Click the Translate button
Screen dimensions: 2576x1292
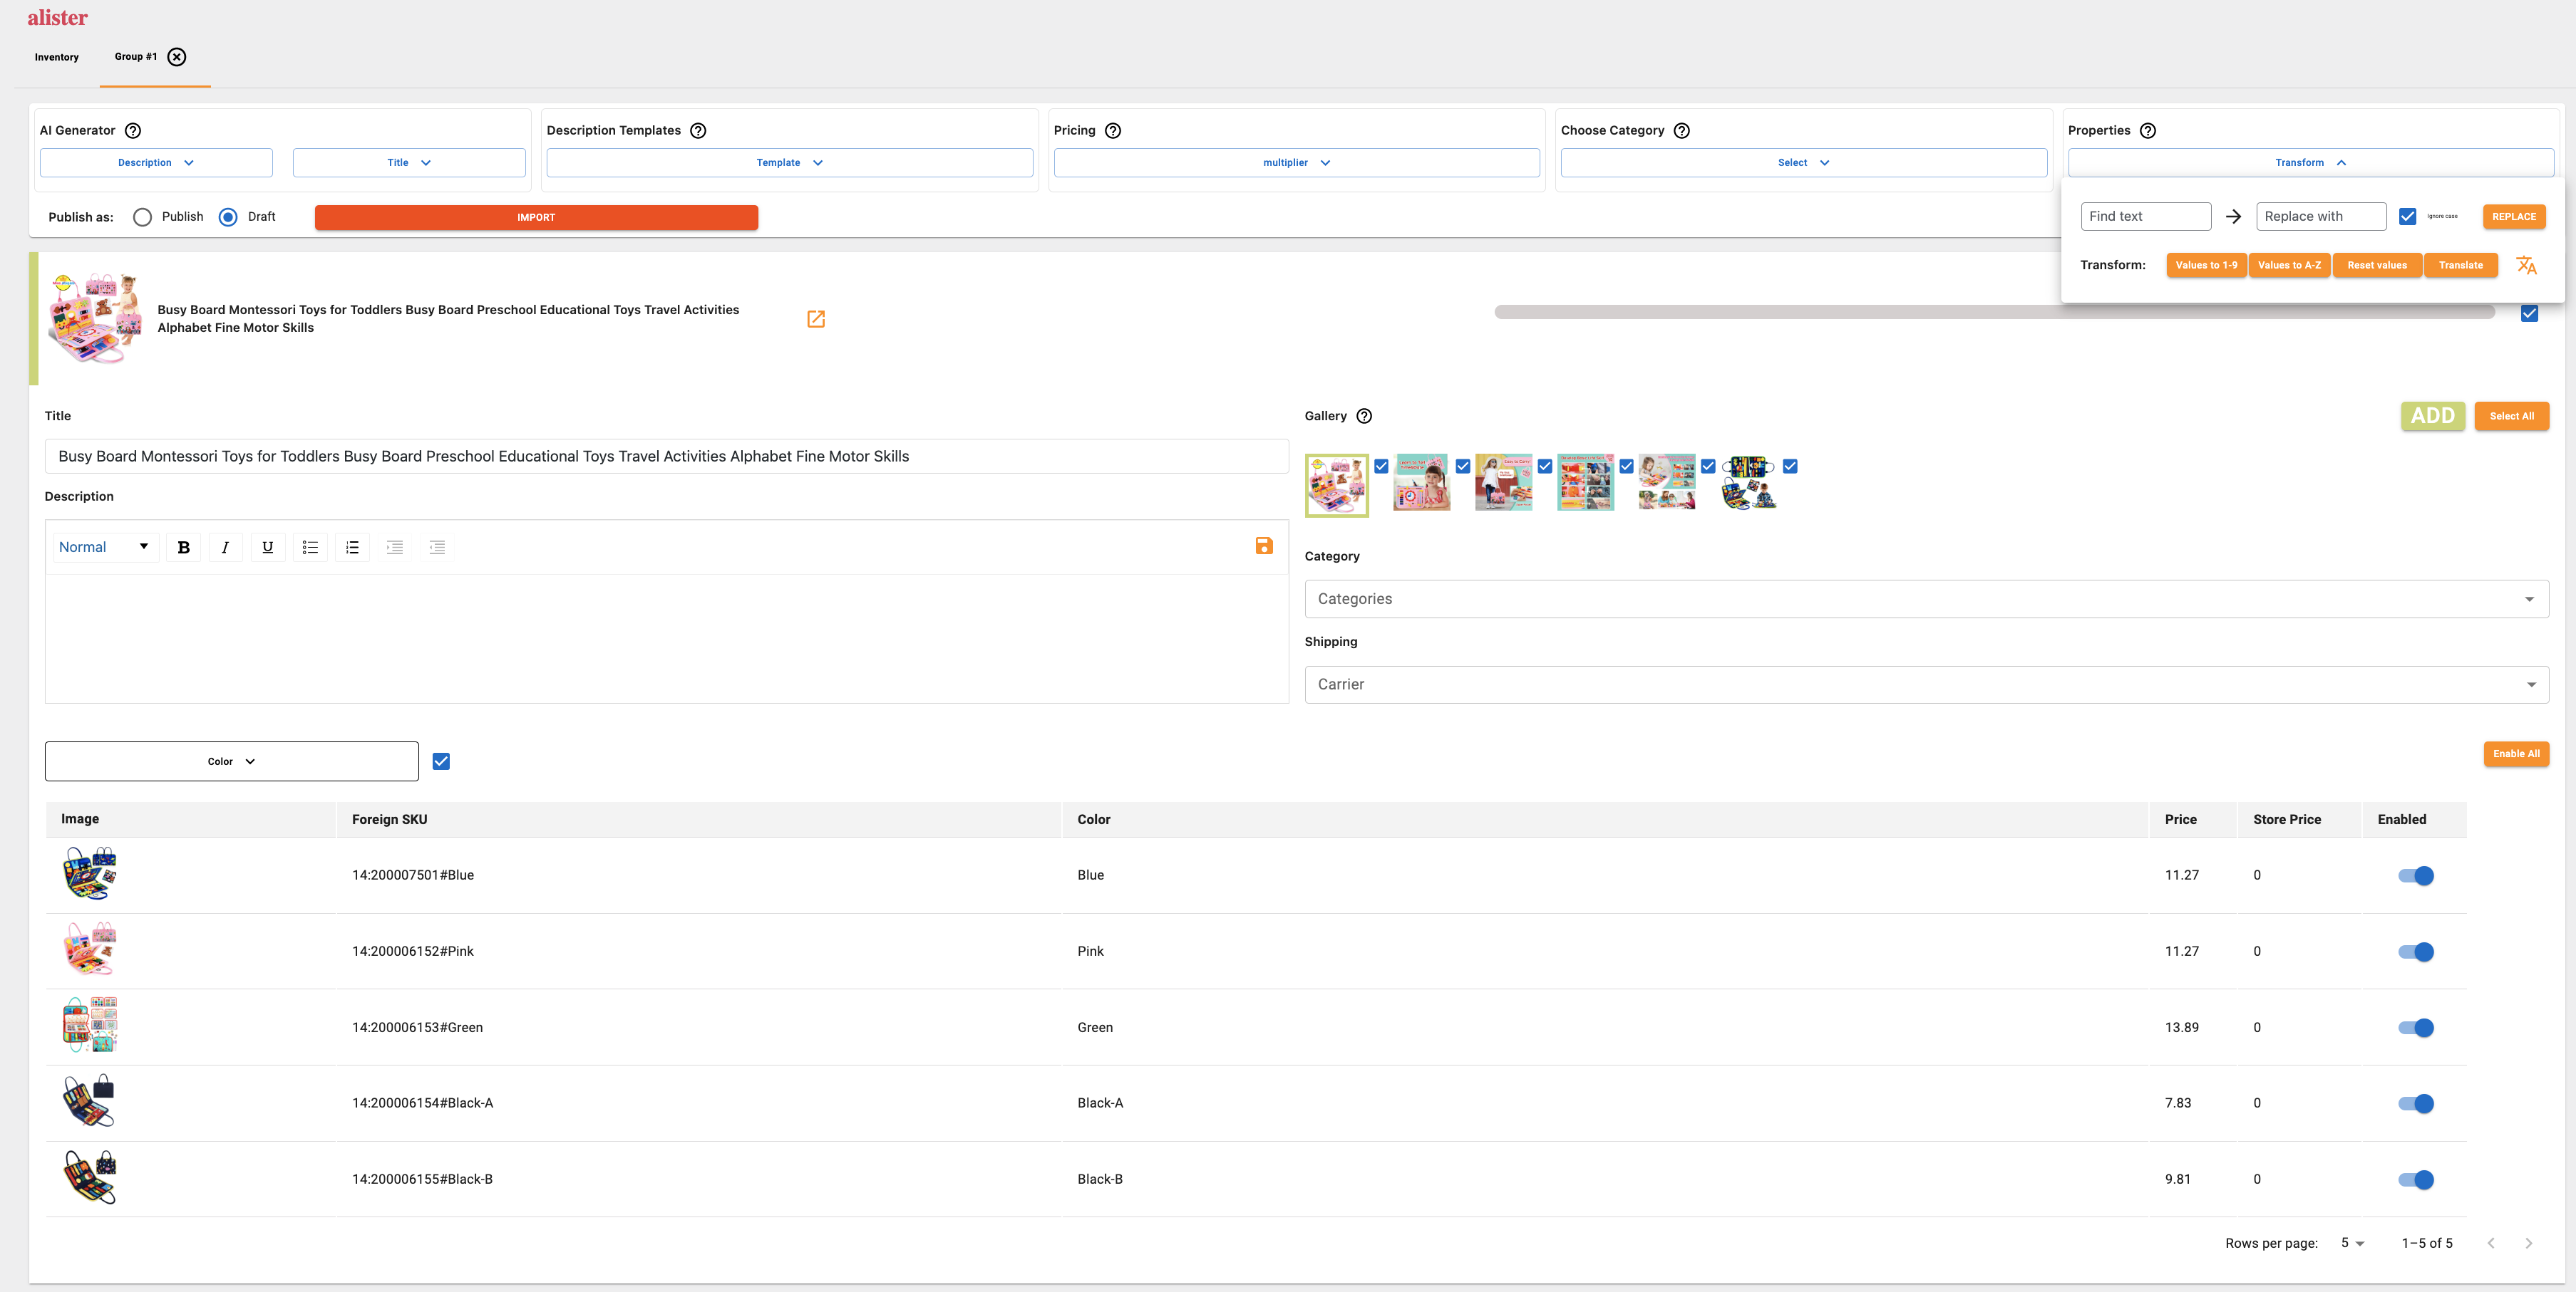(x=2461, y=266)
